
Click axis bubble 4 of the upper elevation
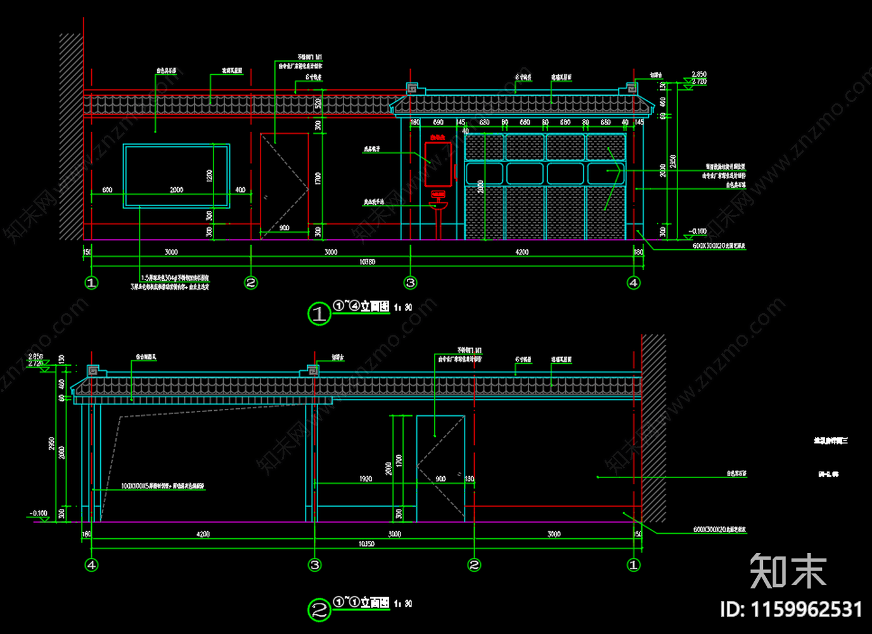point(634,283)
